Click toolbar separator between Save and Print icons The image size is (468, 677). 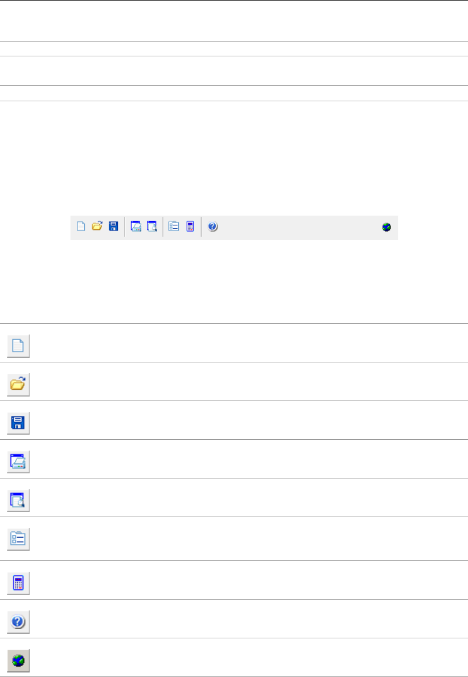click(125, 226)
